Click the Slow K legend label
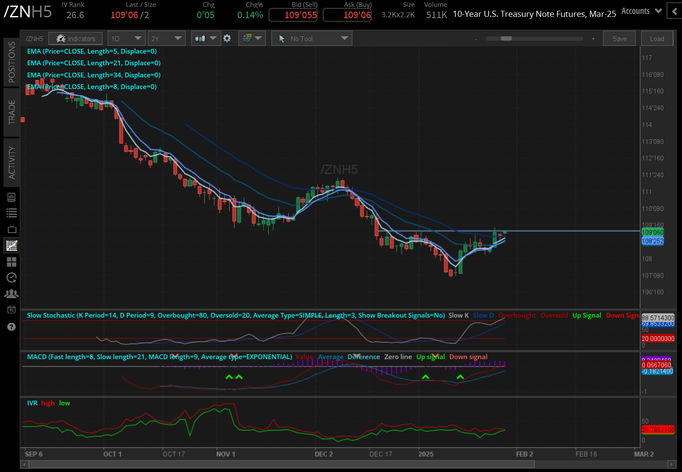Viewport: 682px width, 472px height. coord(459,315)
